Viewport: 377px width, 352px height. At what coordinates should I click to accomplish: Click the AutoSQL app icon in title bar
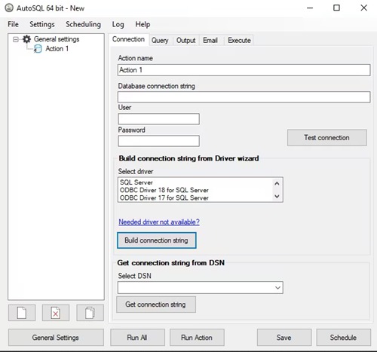9,8
